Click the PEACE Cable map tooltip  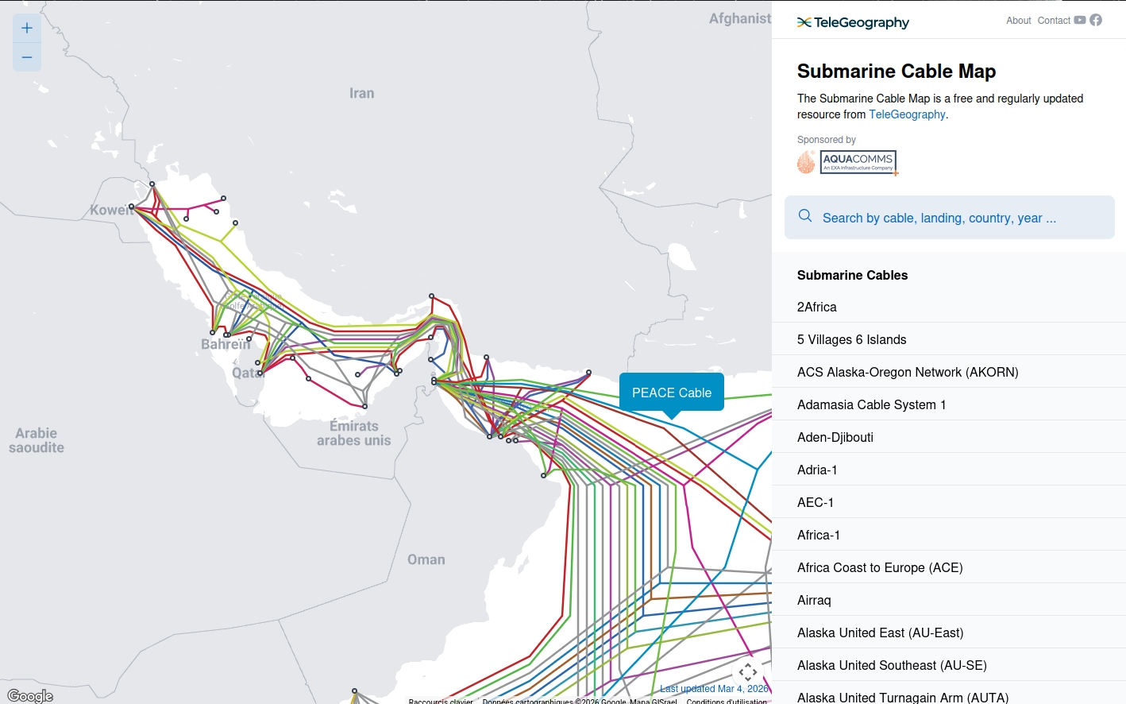(672, 393)
